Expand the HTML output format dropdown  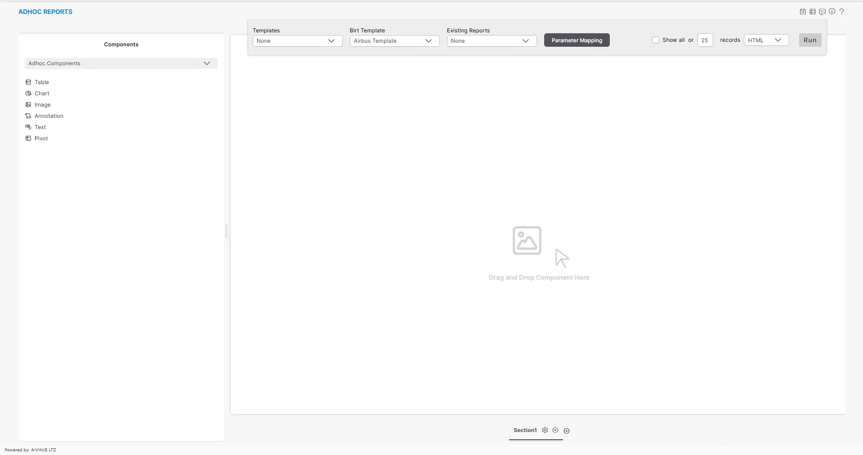pyautogui.click(x=766, y=40)
